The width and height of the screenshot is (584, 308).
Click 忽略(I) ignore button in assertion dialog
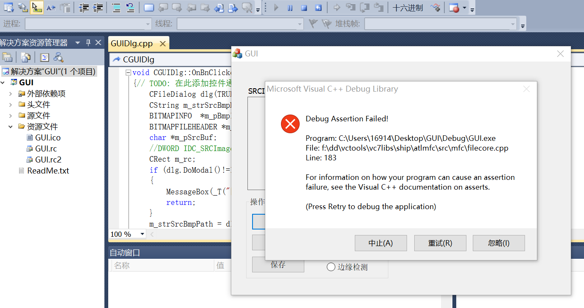coord(499,243)
